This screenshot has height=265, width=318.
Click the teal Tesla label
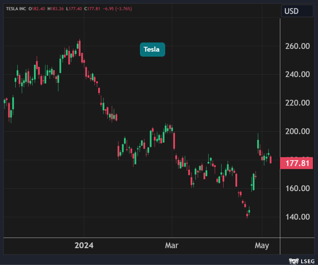152,50
